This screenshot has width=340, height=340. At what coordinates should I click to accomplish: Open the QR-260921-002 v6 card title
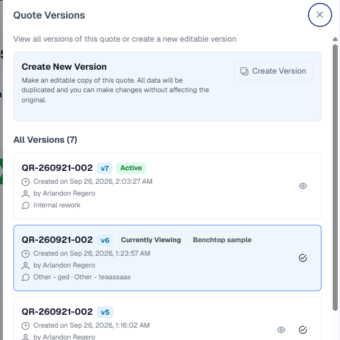57,240
